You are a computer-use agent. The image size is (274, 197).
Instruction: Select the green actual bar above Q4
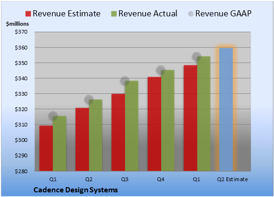[x=168, y=120]
